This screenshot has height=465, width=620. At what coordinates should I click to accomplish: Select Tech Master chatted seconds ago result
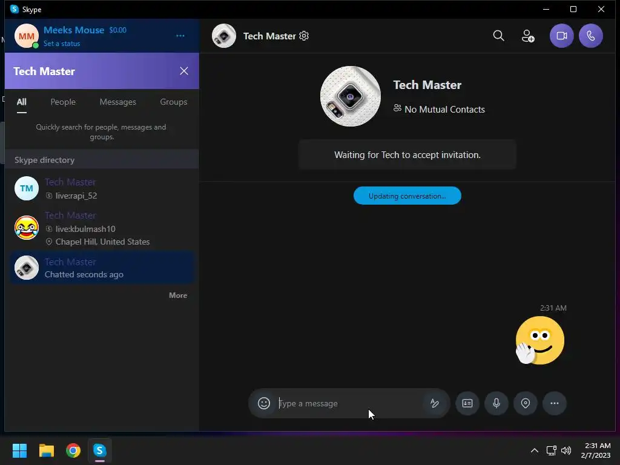(x=102, y=268)
